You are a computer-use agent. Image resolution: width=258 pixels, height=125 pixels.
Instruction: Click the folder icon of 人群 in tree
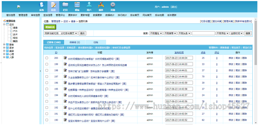(8, 58)
